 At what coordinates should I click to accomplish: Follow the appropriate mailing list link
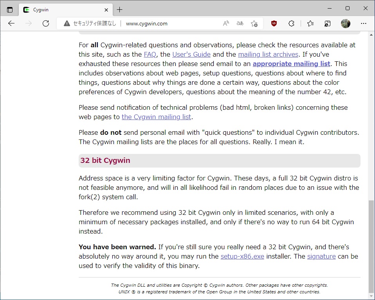pos(292,64)
